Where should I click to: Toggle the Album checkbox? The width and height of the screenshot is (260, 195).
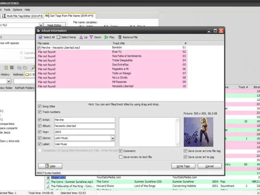tap(40, 126)
